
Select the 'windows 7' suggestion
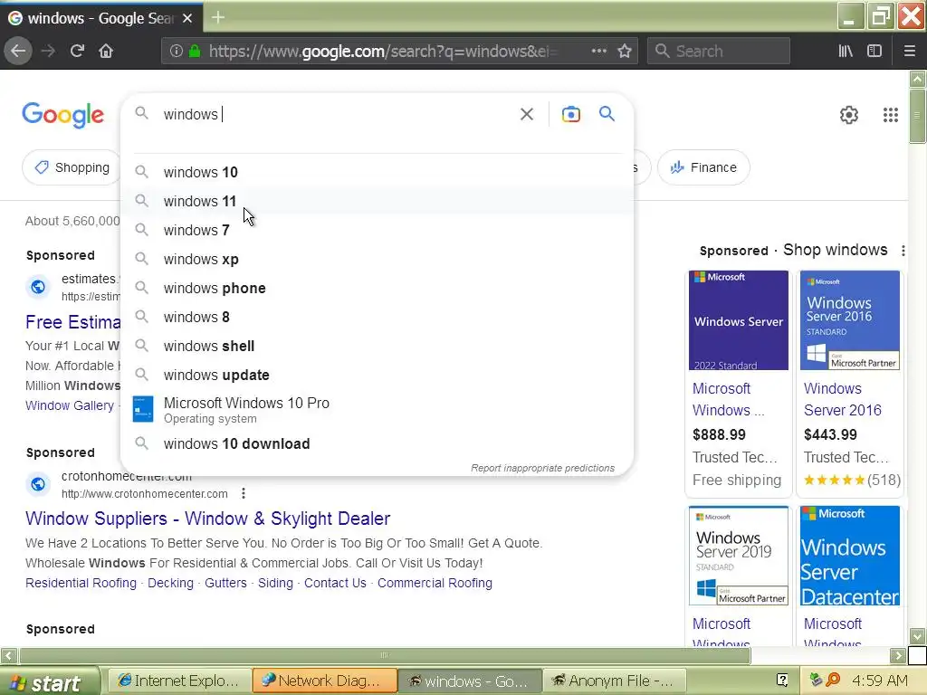click(x=377, y=230)
